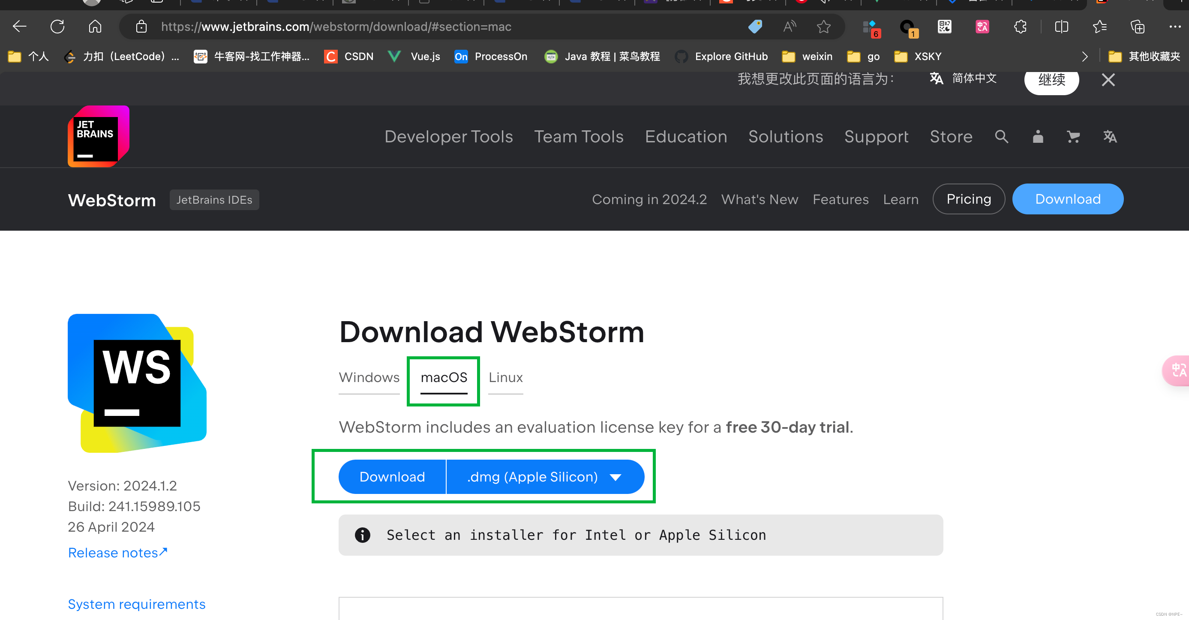
Task: Click the System requirements link
Action: pos(136,604)
